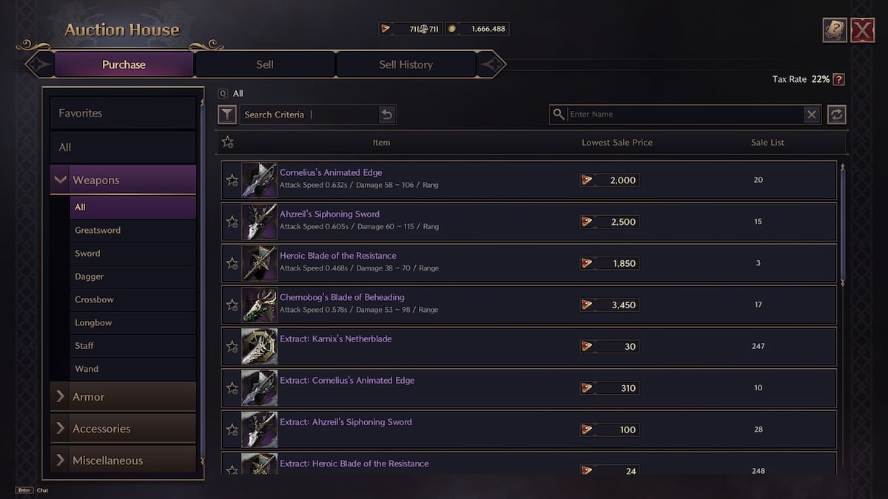Collapse the Weapons category
888x499 pixels.
coord(61,179)
